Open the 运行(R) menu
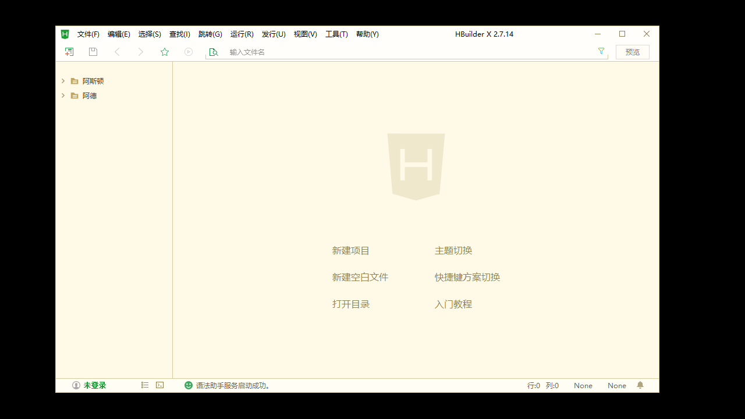 point(242,34)
